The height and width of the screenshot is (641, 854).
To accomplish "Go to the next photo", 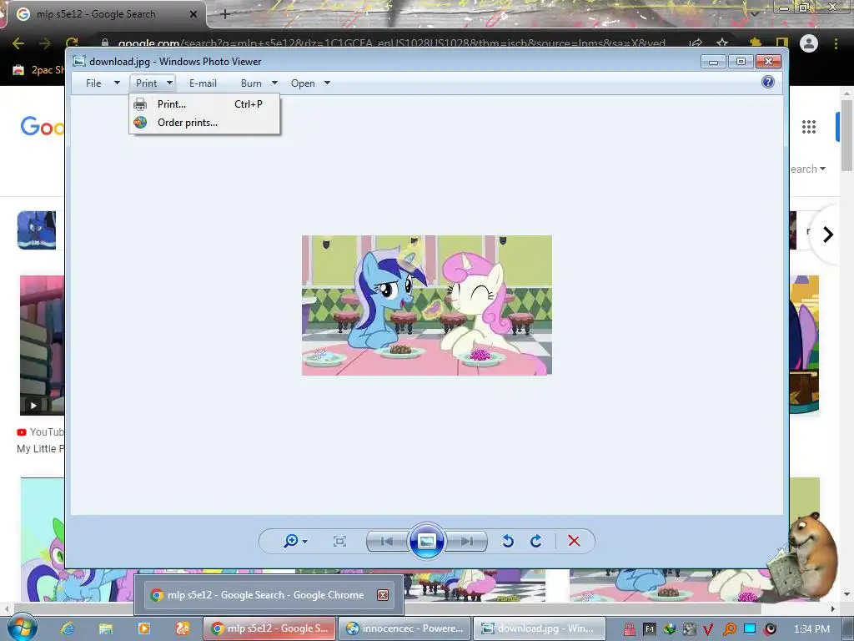I will (x=466, y=541).
